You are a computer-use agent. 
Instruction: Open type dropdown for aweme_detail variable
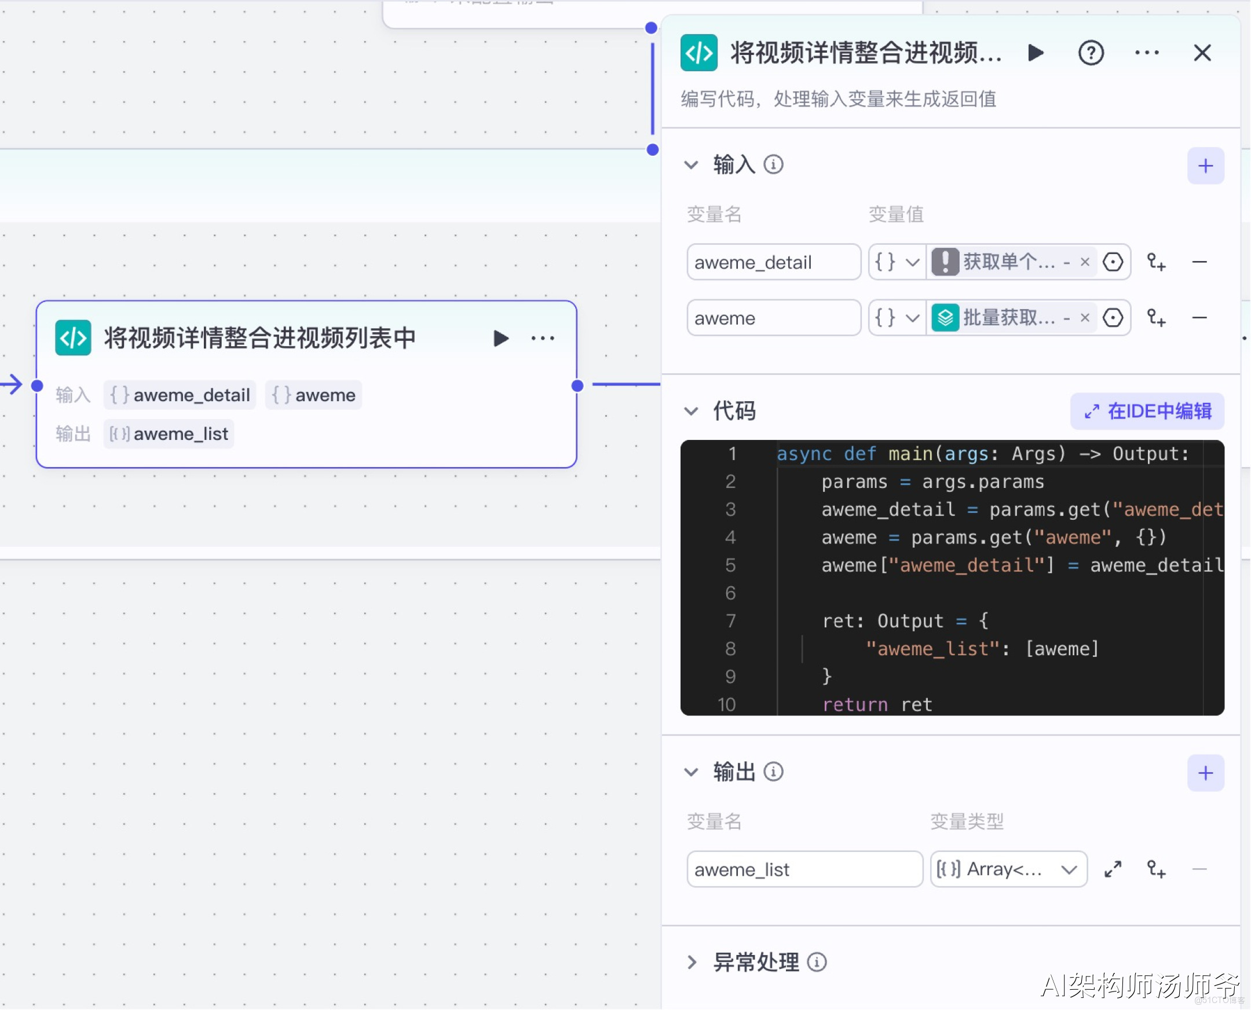coord(897,262)
